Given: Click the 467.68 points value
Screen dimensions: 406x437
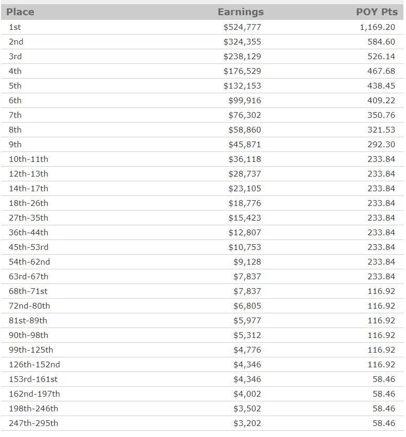Looking at the screenshot, I should pyautogui.click(x=381, y=71).
